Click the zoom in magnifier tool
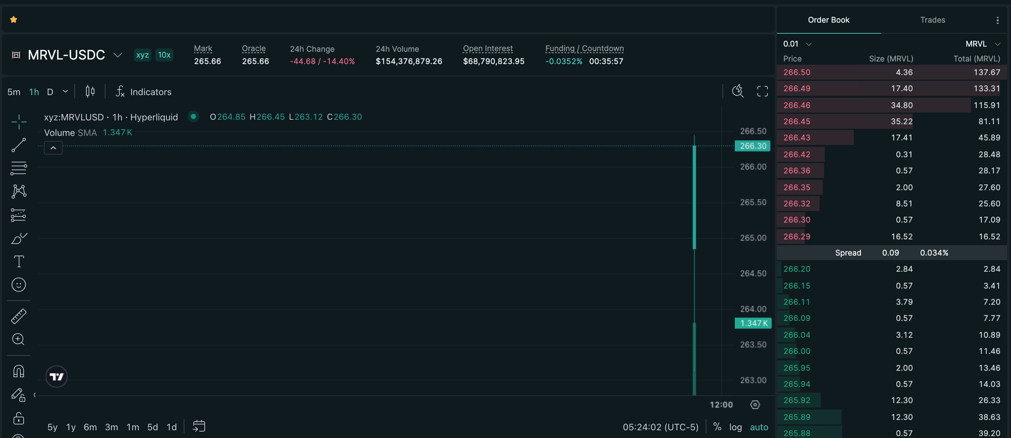 (x=18, y=339)
